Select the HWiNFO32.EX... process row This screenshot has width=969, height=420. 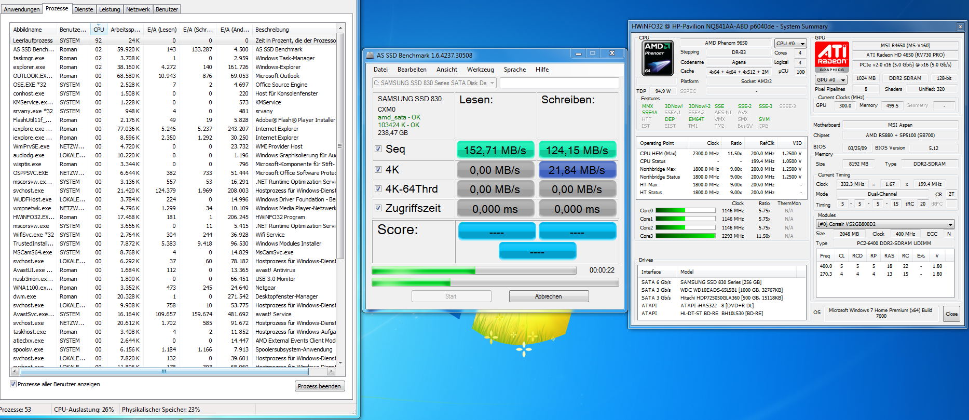click(x=173, y=217)
